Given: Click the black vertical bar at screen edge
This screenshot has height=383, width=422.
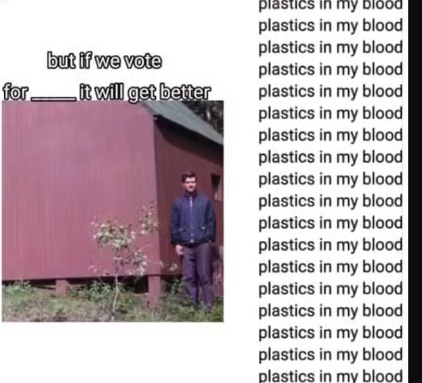Looking at the screenshot, I should coord(415,192).
